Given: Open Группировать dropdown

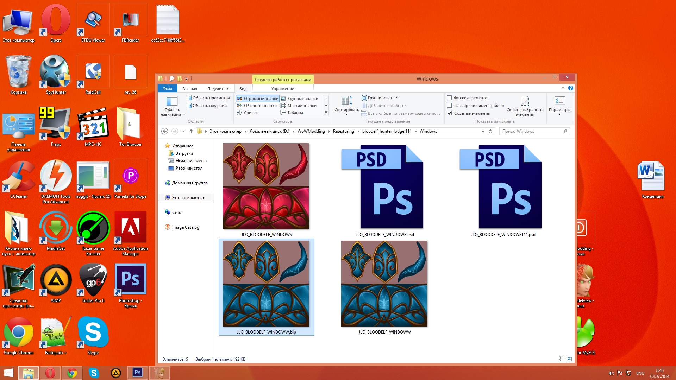Looking at the screenshot, I should pos(380,98).
